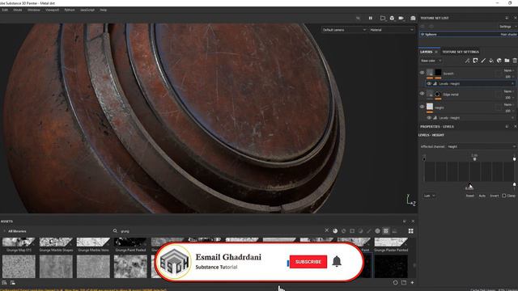Image resolution: width=518 pixels, height=291 pixels.
Task: Open the Base color channel dropdown
Action: coord(431,61)
